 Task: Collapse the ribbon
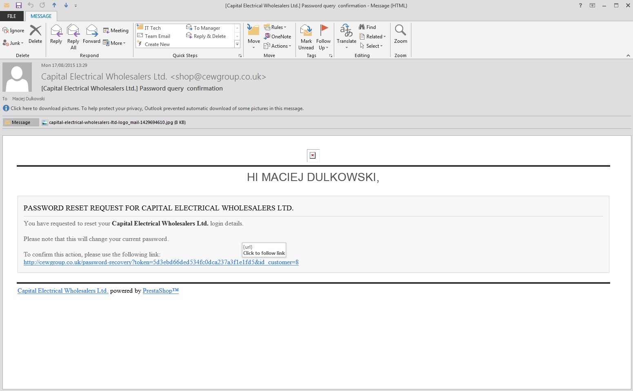point(628,55)
